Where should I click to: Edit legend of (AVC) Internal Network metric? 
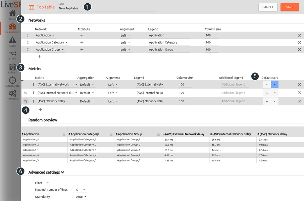[150, 93]
